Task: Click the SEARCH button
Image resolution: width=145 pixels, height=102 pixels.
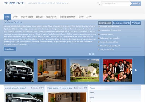Action: 136,4
